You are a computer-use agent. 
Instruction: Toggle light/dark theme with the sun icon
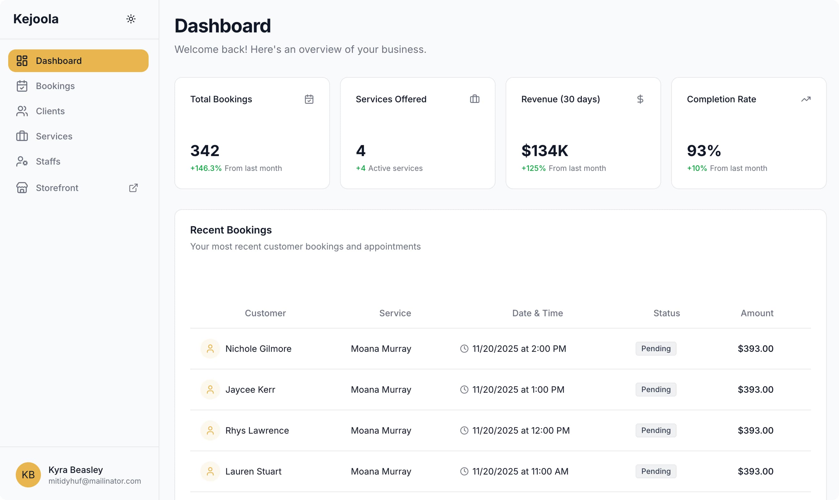131,19
